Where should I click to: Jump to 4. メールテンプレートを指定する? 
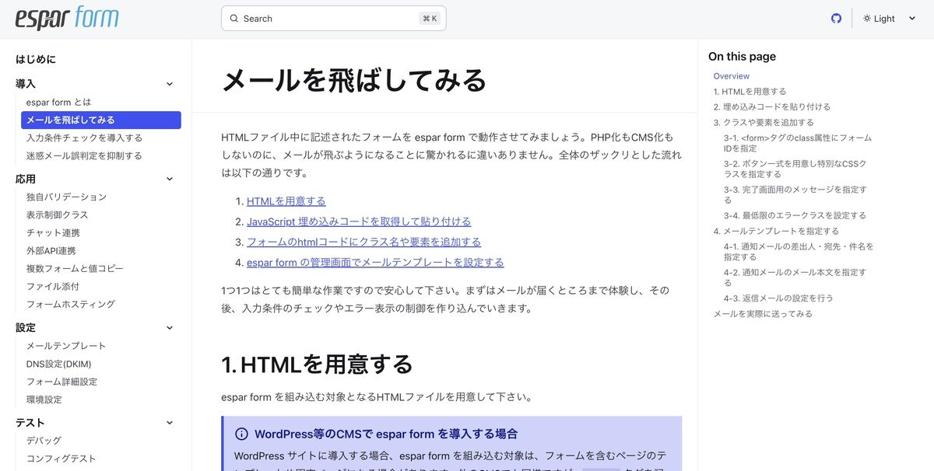(x=776, y=231)
